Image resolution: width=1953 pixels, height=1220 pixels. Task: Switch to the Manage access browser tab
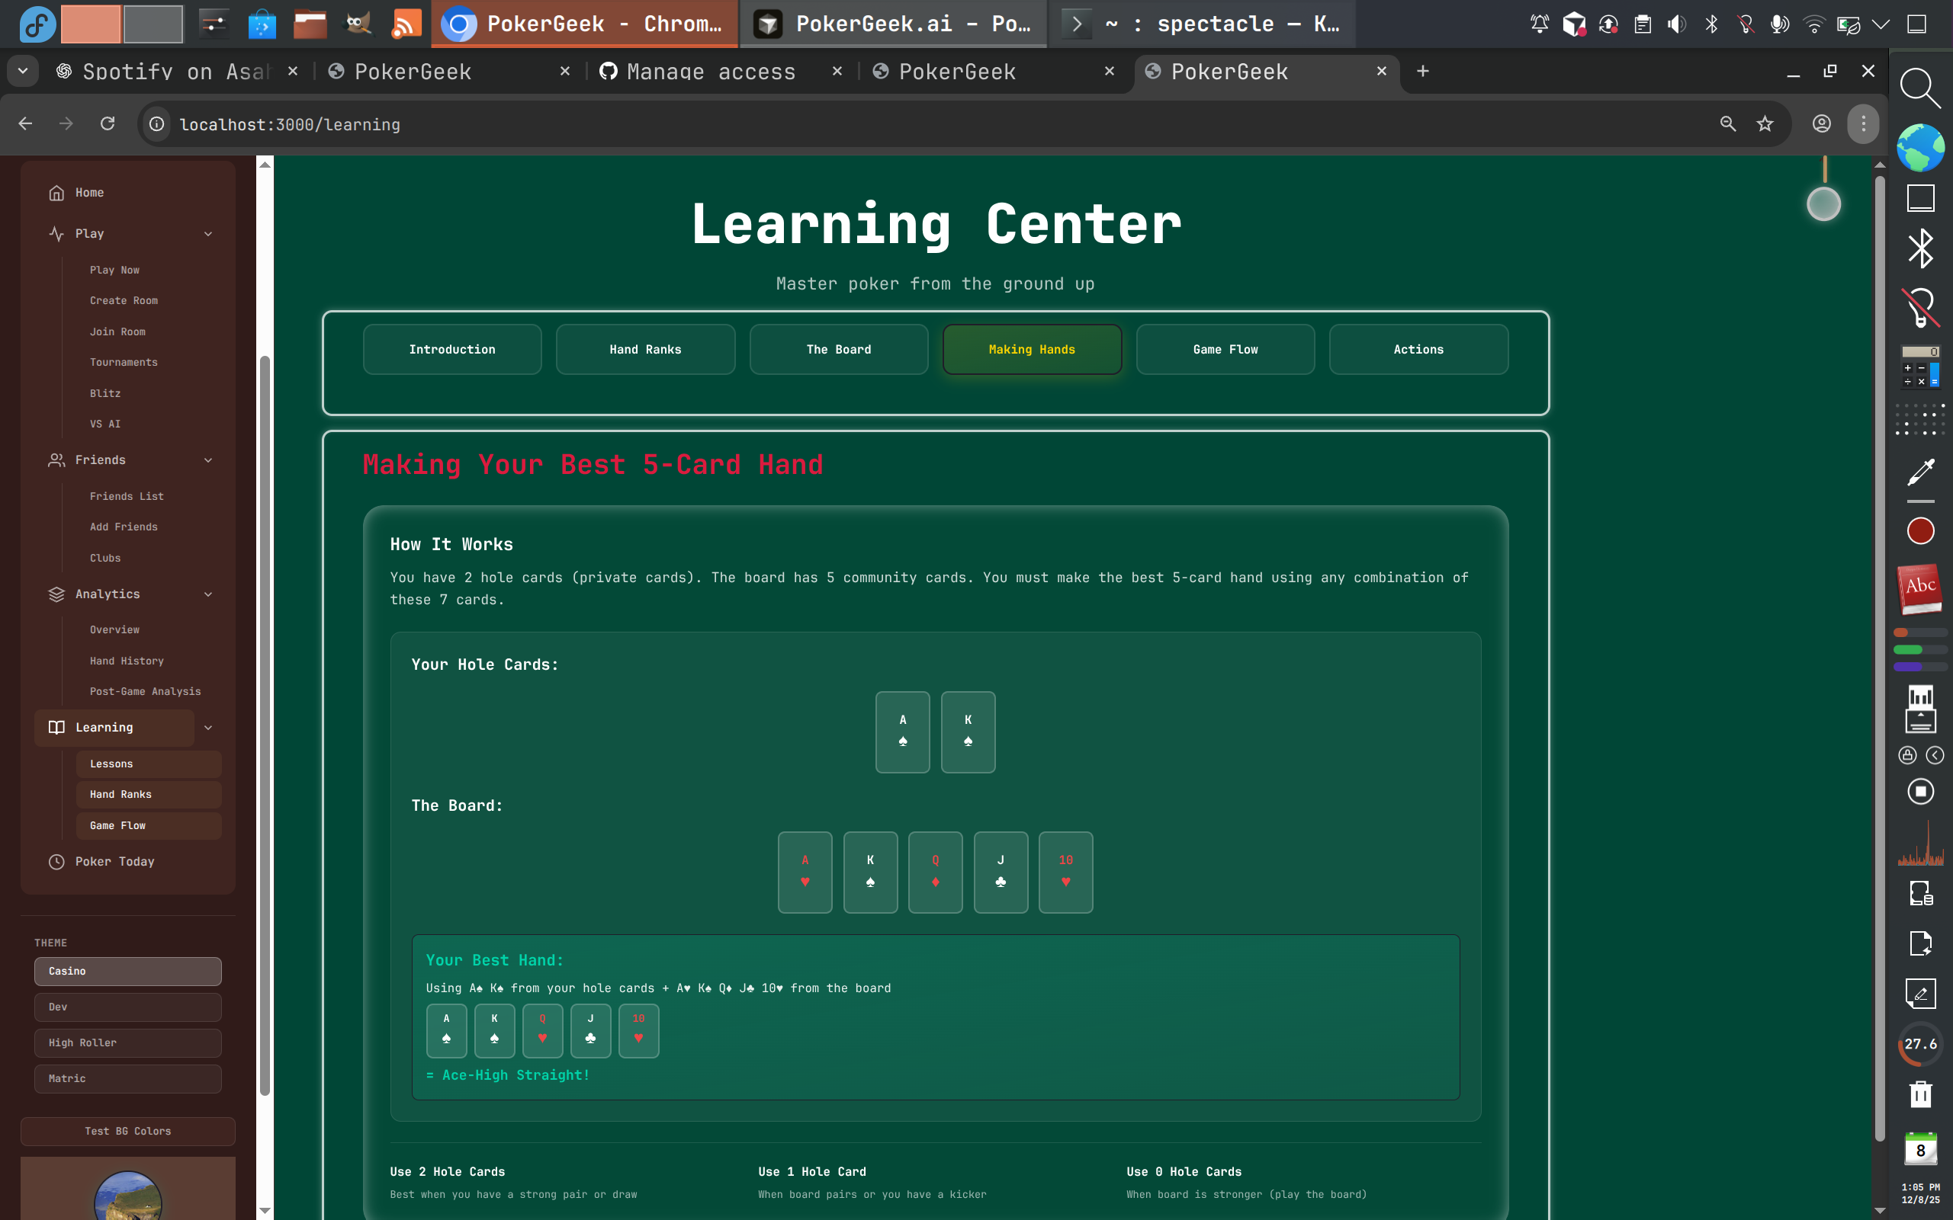pyautogui.click(x=711, y=71)
